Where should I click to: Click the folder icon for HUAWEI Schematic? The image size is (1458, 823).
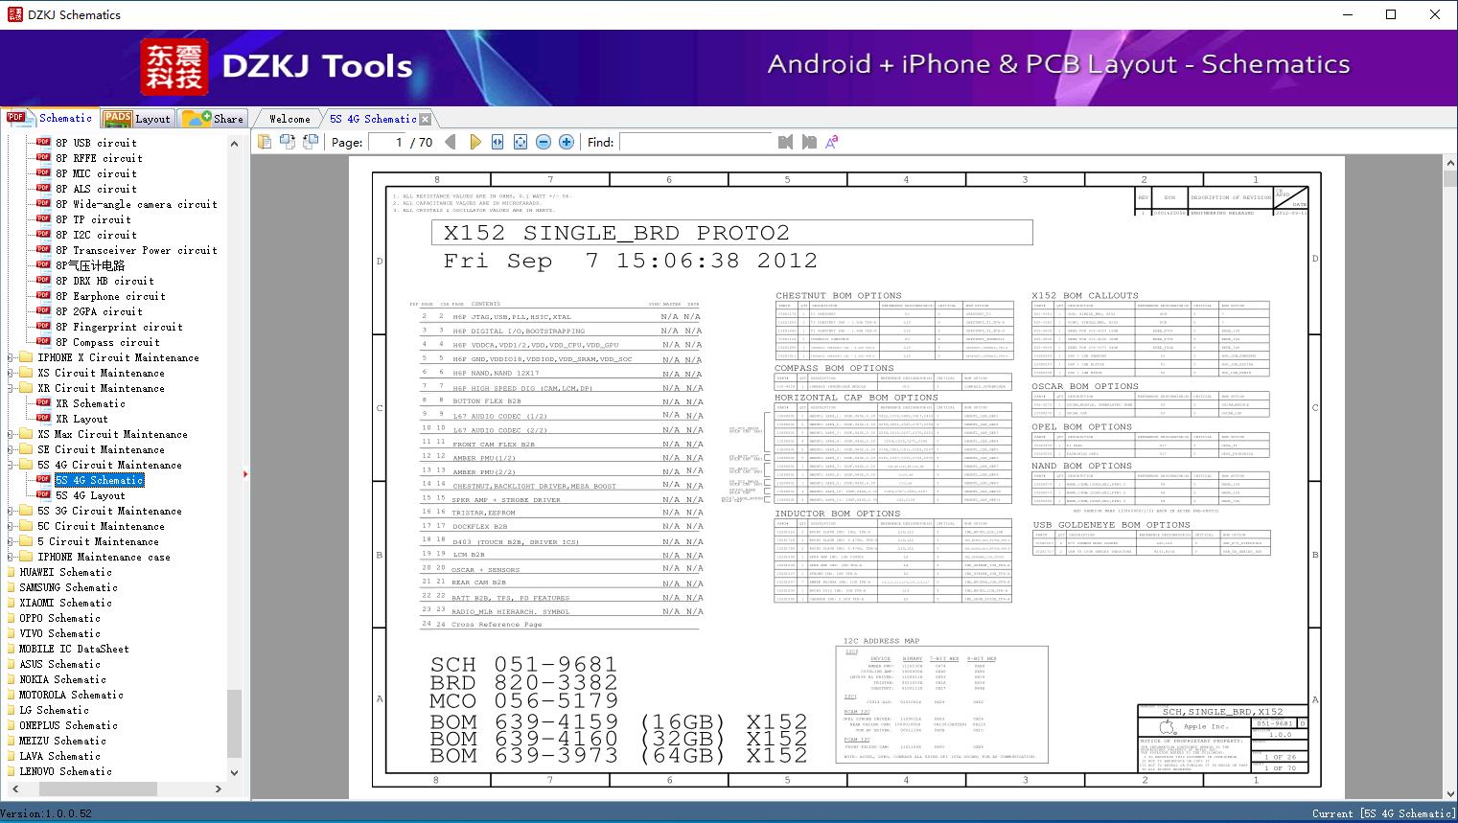pyautogui.click(x=9, y=572)
